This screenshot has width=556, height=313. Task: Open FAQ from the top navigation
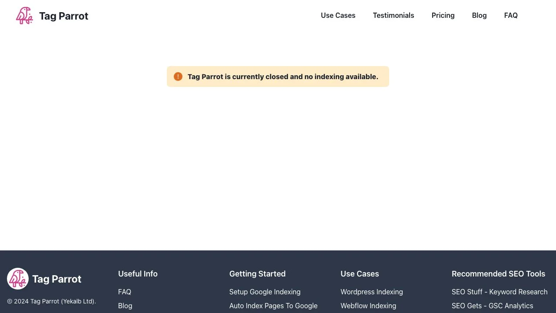[x=511, y=15]
